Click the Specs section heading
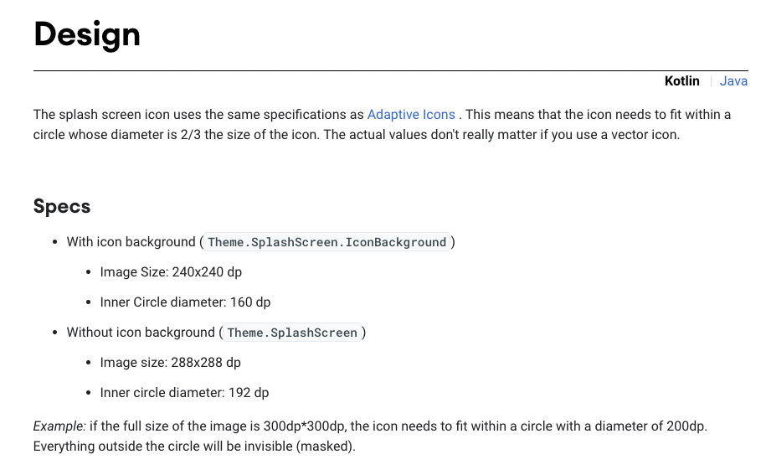The width and height of the screenshot is (766, 475). pos(62,206)
